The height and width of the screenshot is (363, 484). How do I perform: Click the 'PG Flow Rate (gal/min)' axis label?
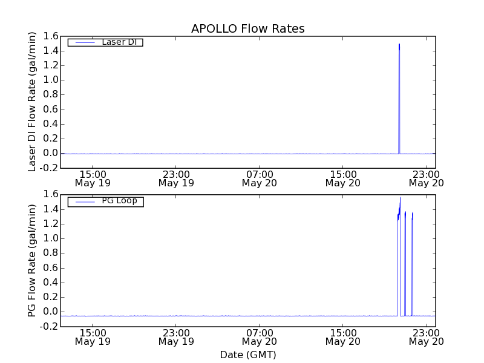(32, 261)
